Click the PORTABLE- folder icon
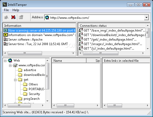The image size is (153, 117). pyautogui.click(x=25, y=89)
